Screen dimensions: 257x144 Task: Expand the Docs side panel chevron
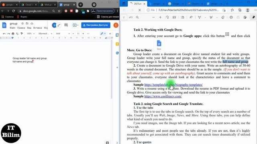[117, 143]
